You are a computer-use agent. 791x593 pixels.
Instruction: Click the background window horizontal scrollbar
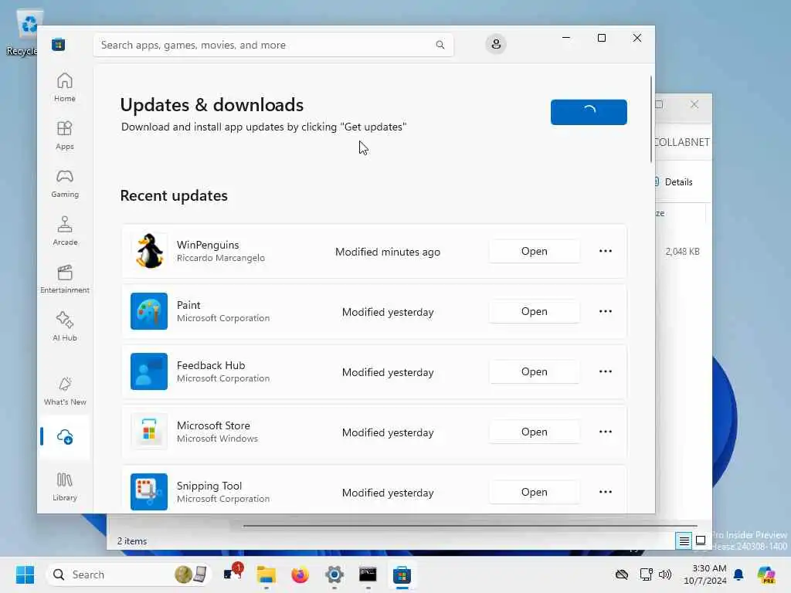point(469,526)
